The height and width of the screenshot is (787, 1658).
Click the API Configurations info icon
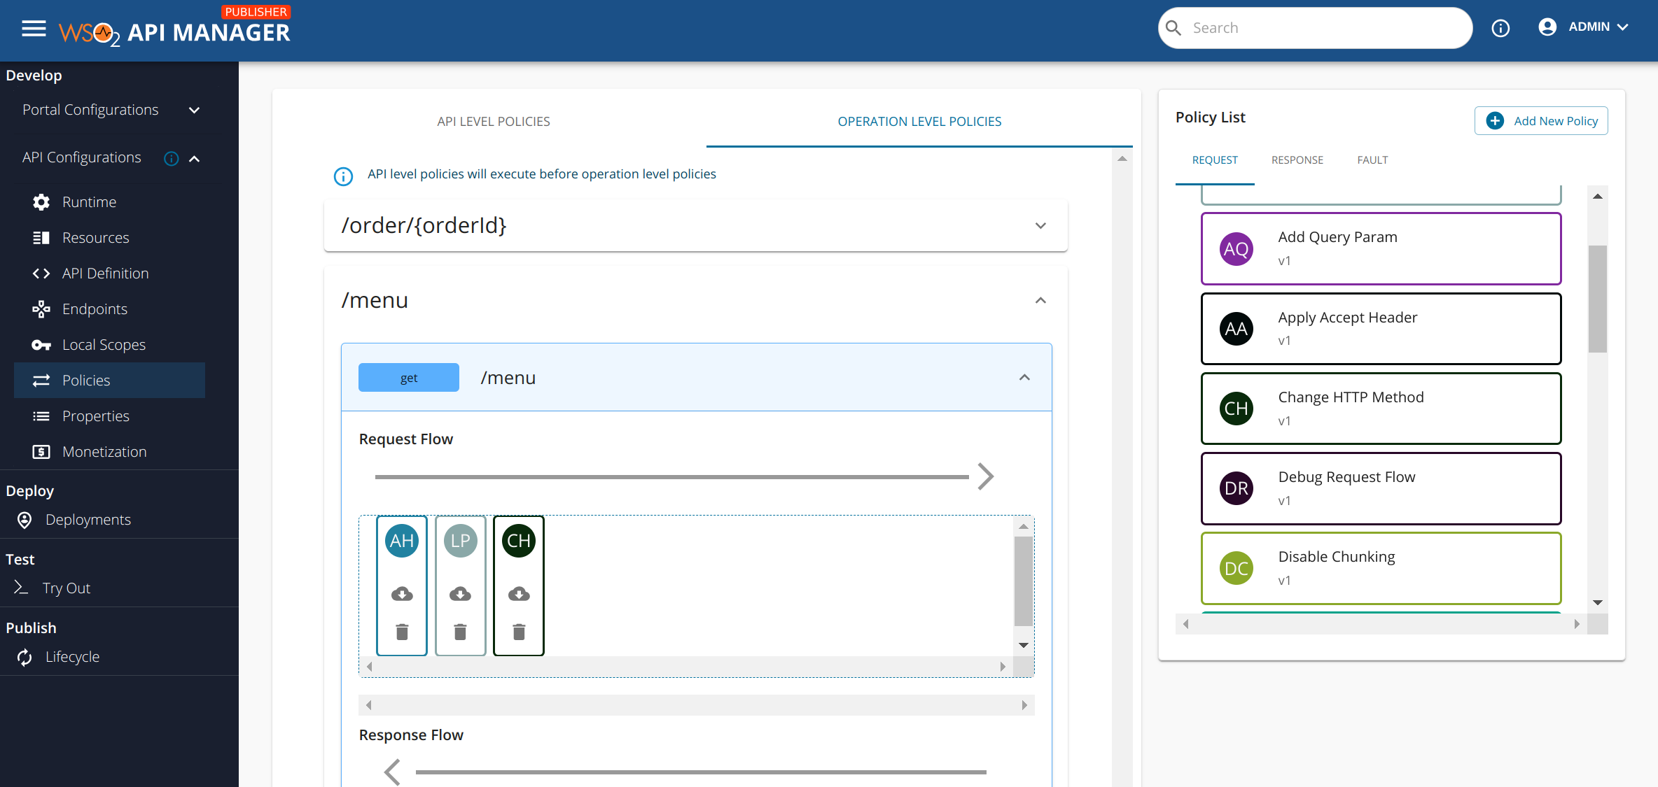[171, 159]
